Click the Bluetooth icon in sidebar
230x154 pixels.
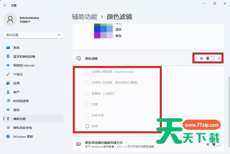(8, 56)
